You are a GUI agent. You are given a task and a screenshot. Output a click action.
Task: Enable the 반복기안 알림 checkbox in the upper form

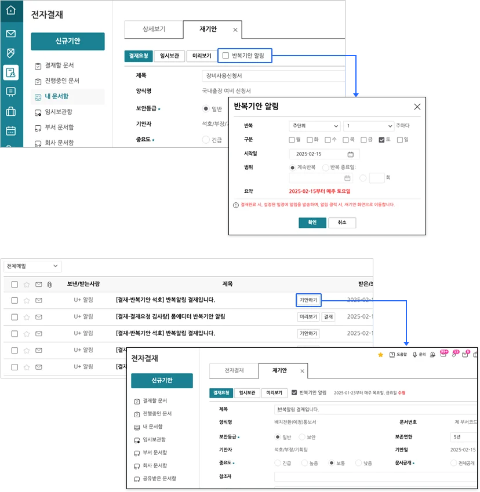click(226, 56)
